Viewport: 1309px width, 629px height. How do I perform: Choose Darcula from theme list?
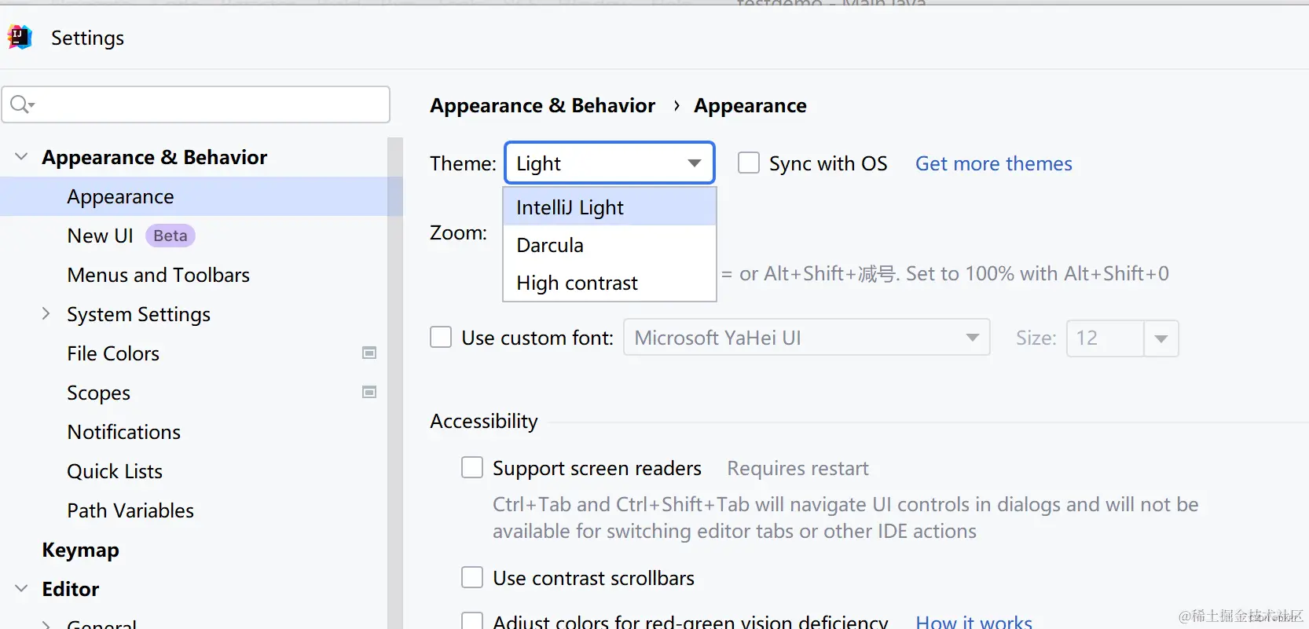550,245
